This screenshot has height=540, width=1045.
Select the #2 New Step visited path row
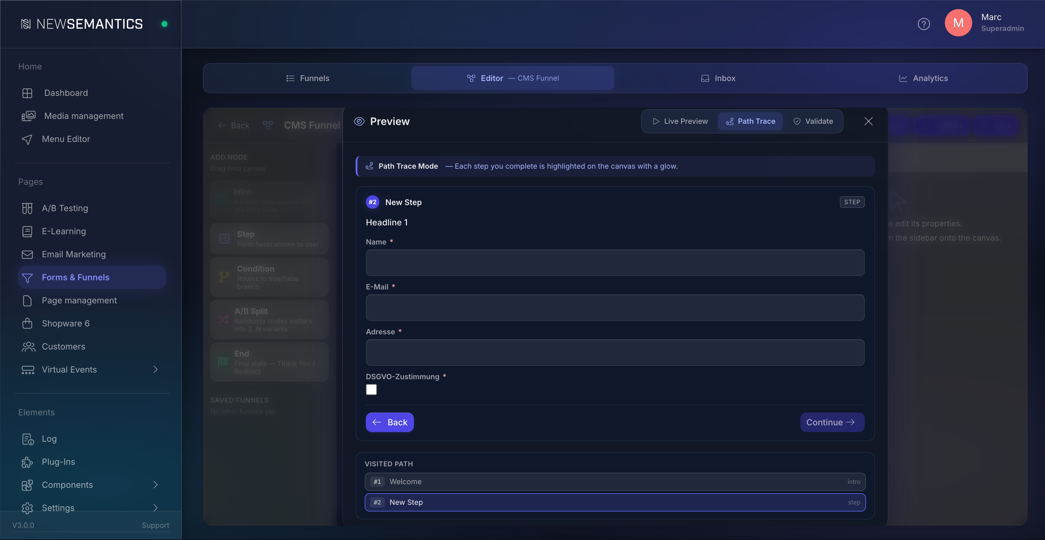[x=615, y=502]
